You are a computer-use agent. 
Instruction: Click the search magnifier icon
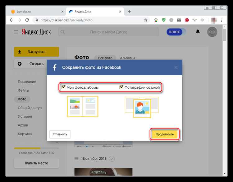coord(62,32)
